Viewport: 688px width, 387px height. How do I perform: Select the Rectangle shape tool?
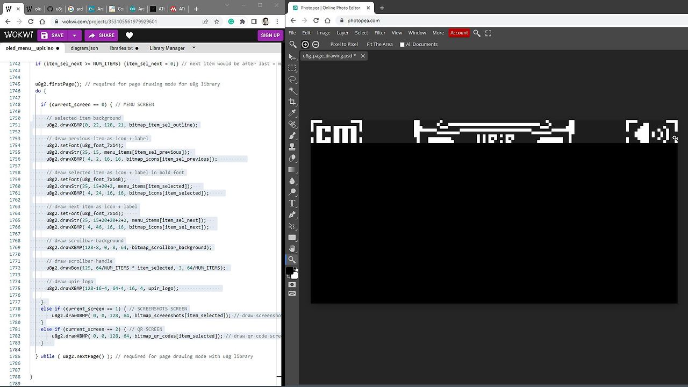click(x=292, y=237)
